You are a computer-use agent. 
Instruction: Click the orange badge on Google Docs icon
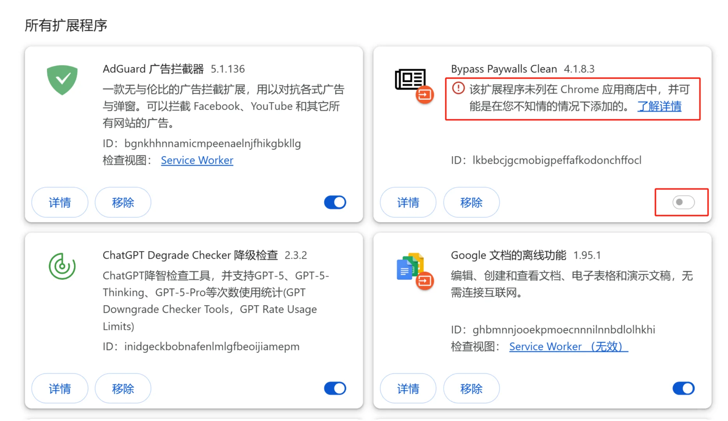point(425,281)
